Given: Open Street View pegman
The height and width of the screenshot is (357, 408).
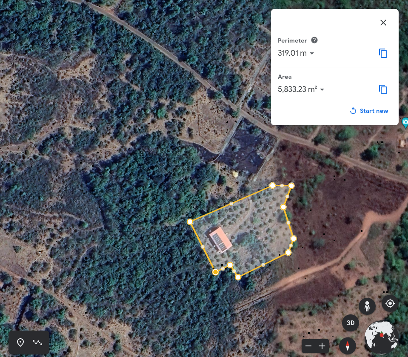Looking at the screenshot, I should pos(367,306).
